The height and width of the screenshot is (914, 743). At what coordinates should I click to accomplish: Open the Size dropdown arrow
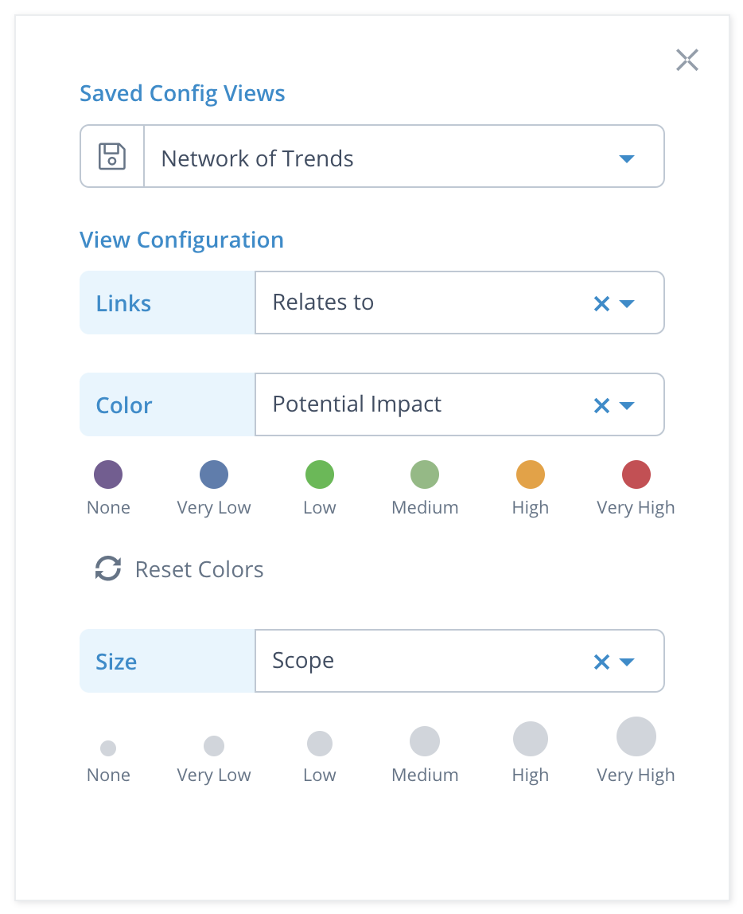tap(627, 662)
